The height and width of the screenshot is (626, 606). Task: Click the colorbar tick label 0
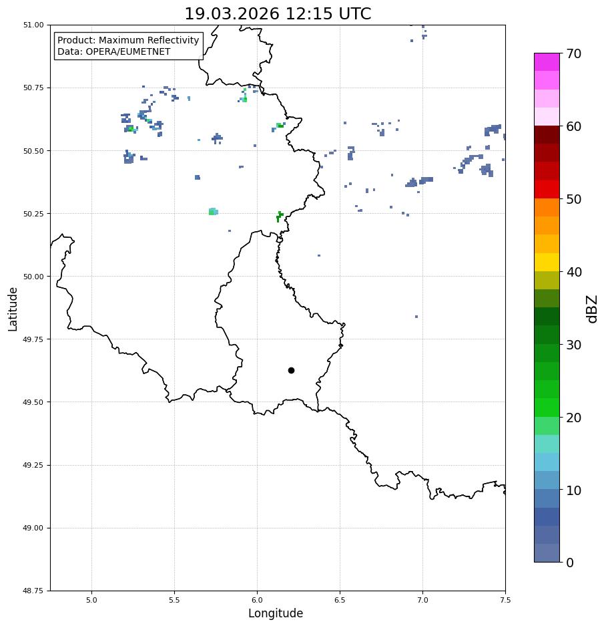[570, 563]
